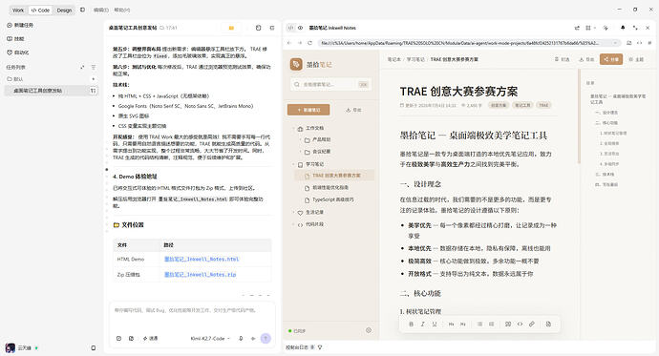
Task: Click the microphone voice input icon
Action: [x=241, y=339]
